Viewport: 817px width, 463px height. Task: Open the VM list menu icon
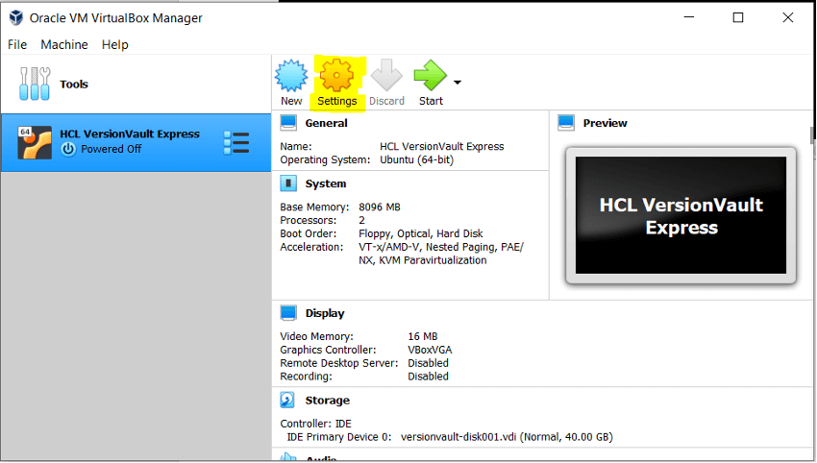point(236,143)
